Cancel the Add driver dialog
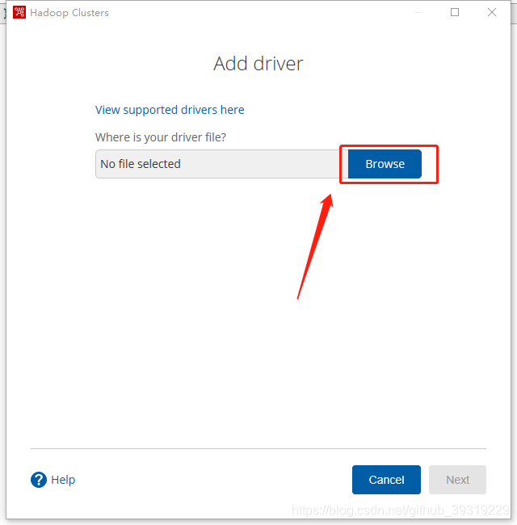 pos(386,480)
